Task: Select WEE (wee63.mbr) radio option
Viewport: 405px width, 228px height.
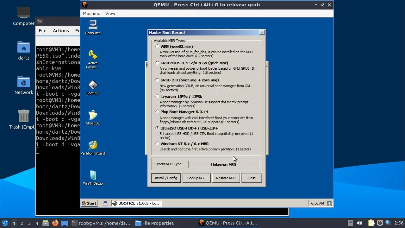Action: 157,47
